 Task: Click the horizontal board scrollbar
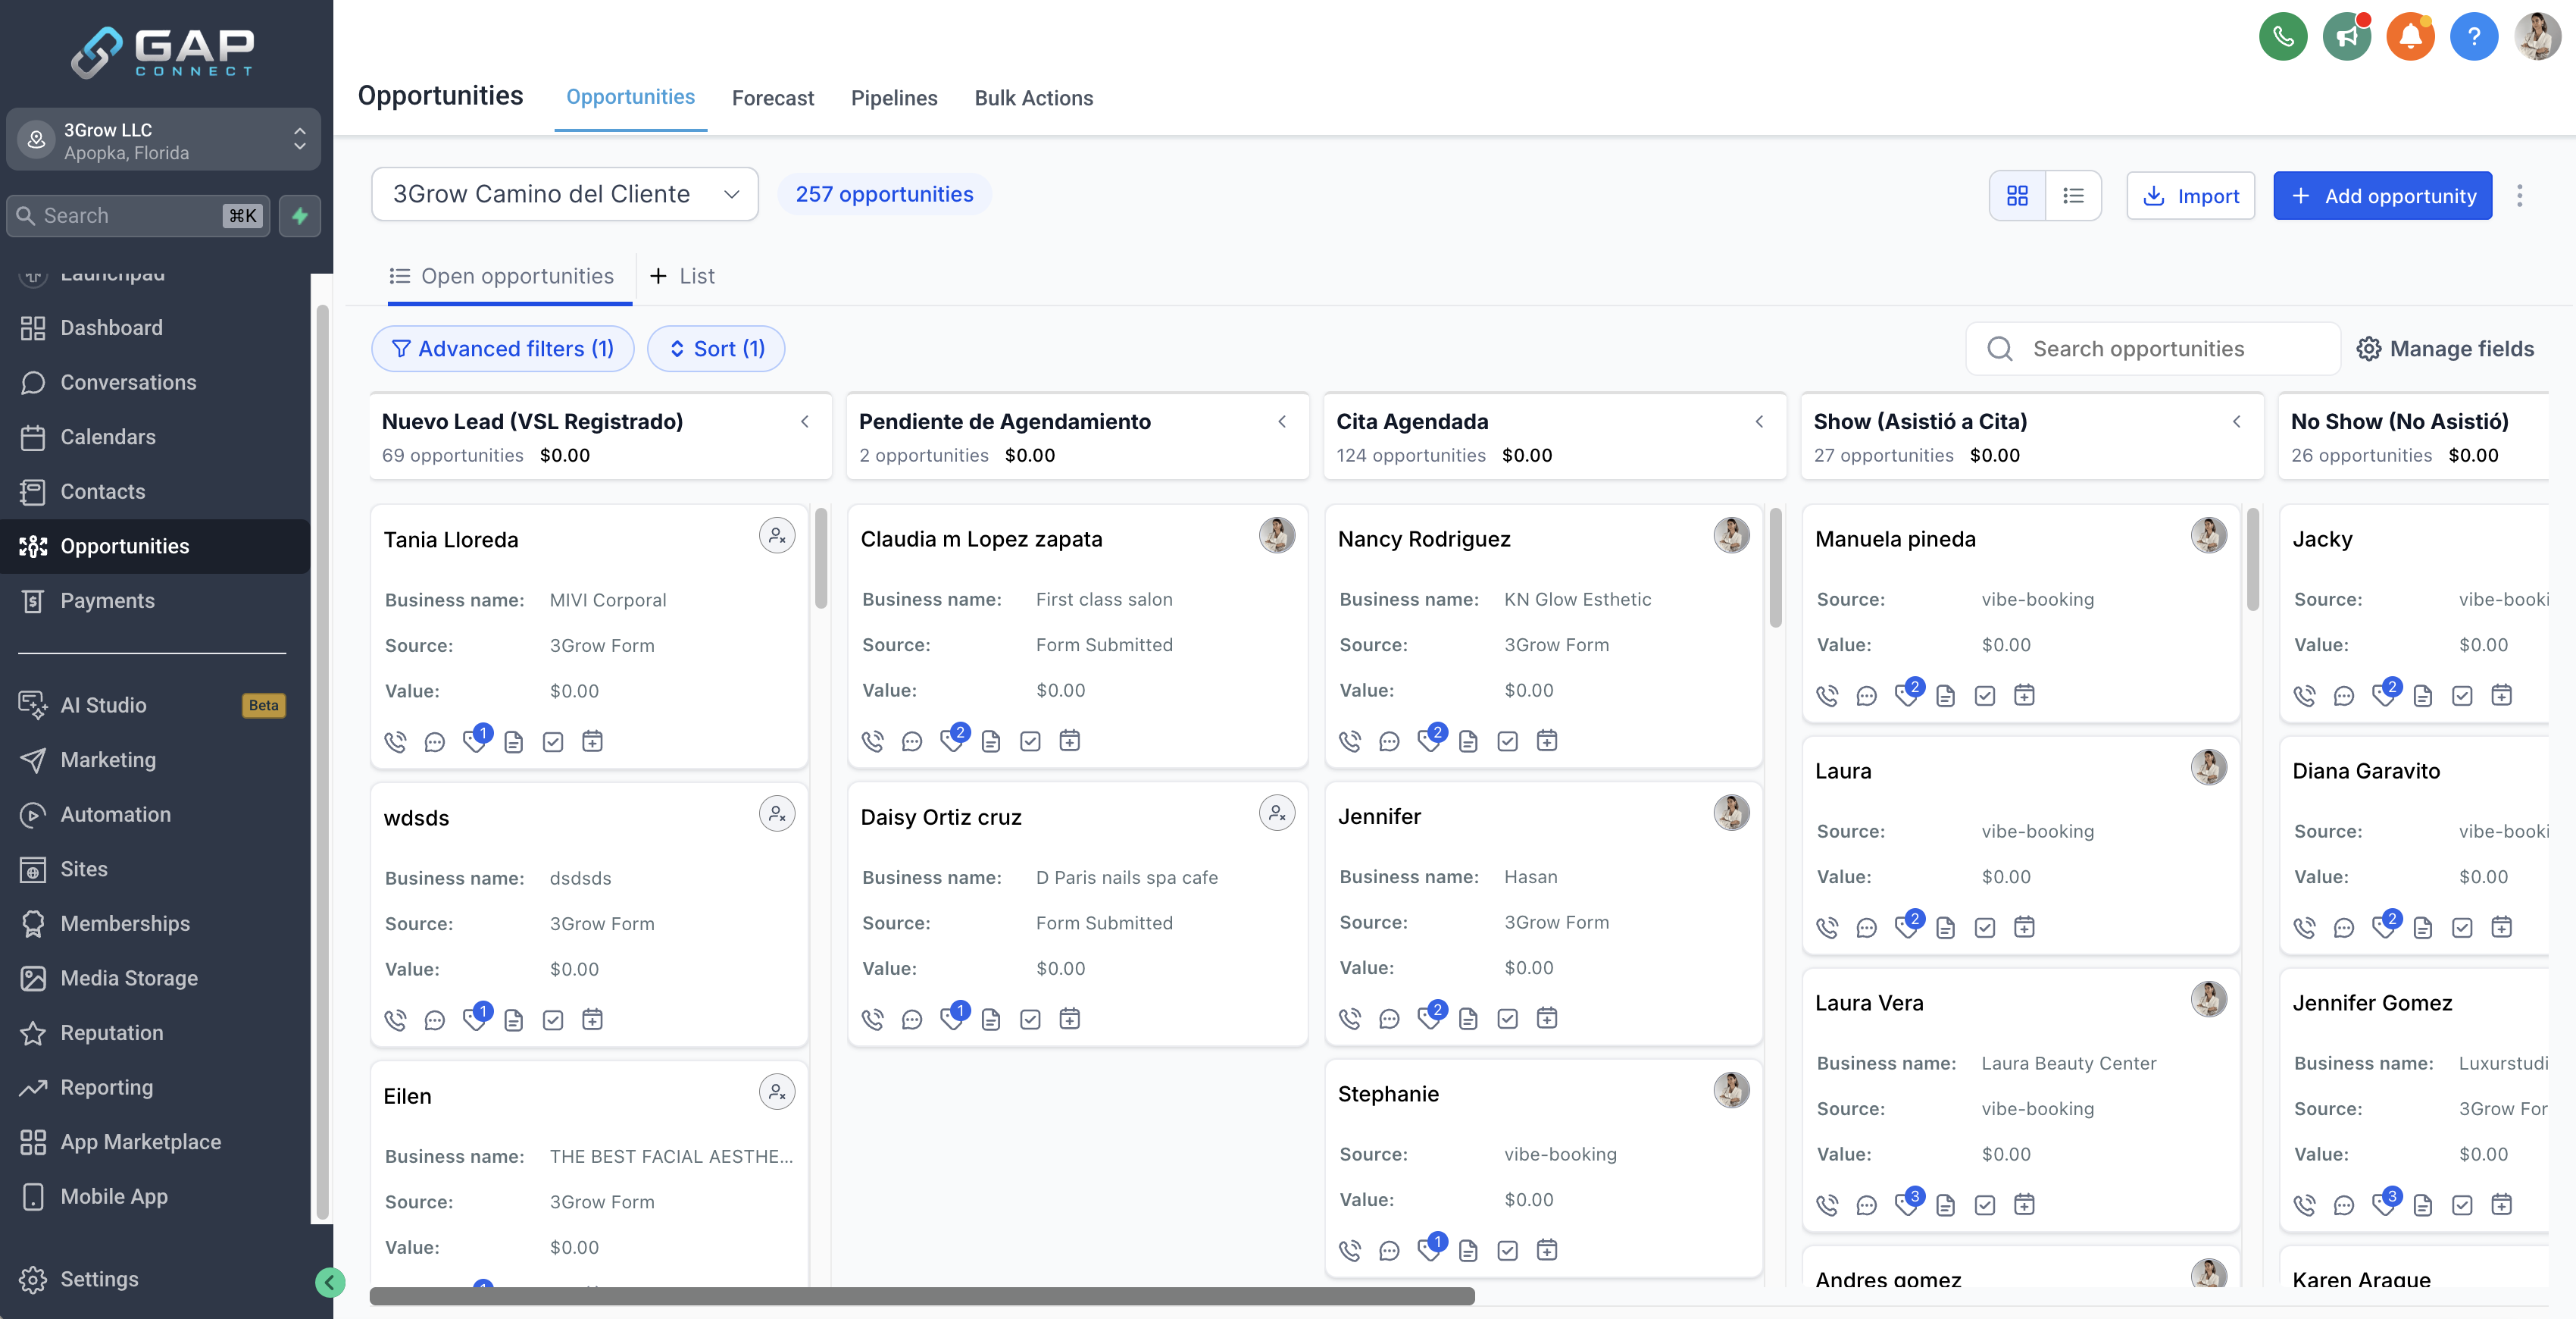pyautogui.click(x=922, y=1297)
